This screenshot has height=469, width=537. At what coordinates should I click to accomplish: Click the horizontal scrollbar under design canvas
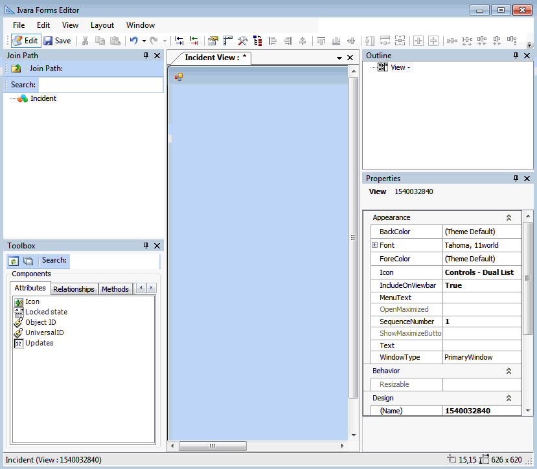pos(212,446)
